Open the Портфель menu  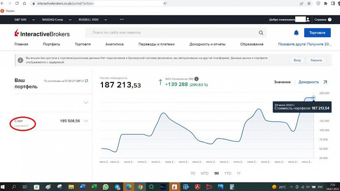point(51,44)
